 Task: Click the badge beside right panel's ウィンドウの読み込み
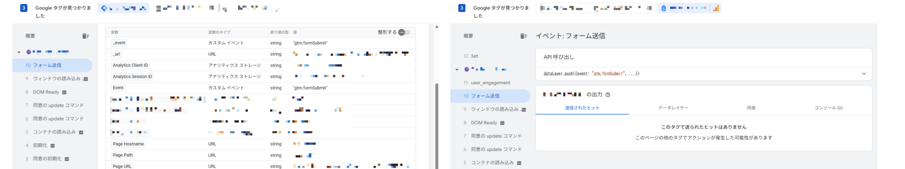click(x=524, y=110)
